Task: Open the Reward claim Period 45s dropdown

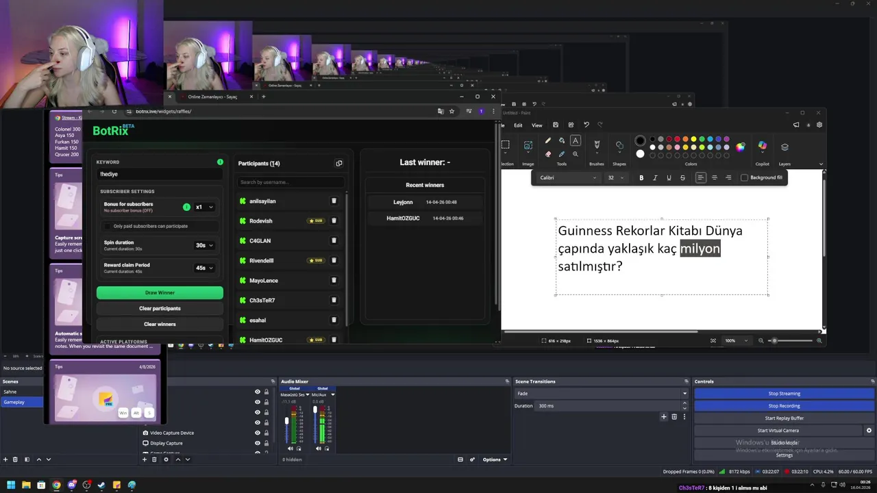Action: pyautogui.click(x=204, y=268)
